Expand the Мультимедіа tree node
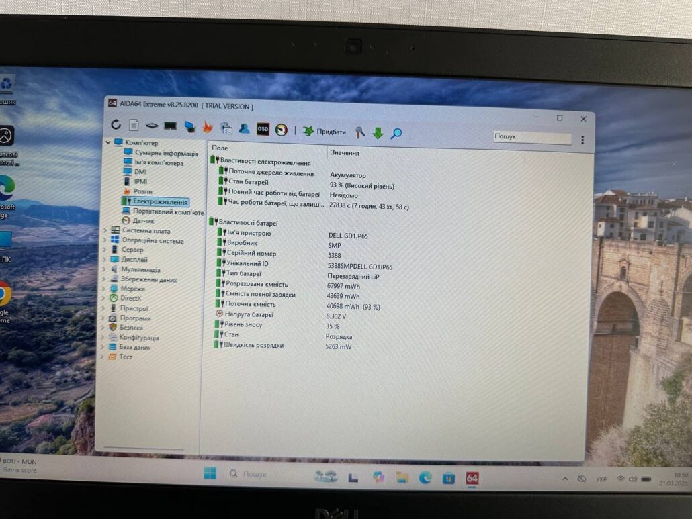 click(105, 269)
